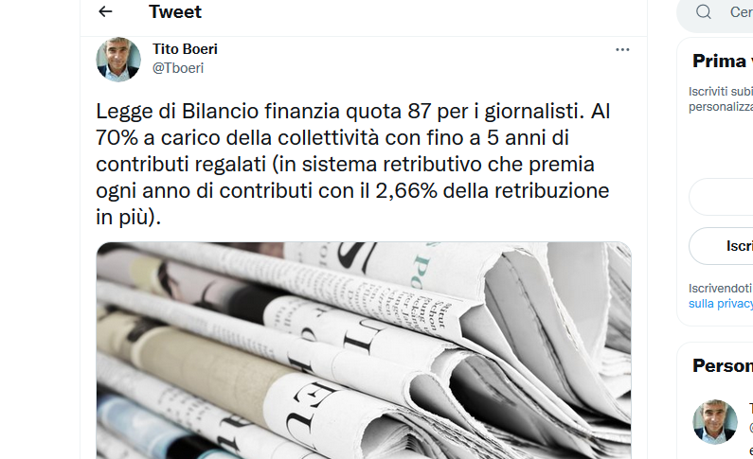
Task: Go back using the left arrow icon
Action: click(105, 11)
